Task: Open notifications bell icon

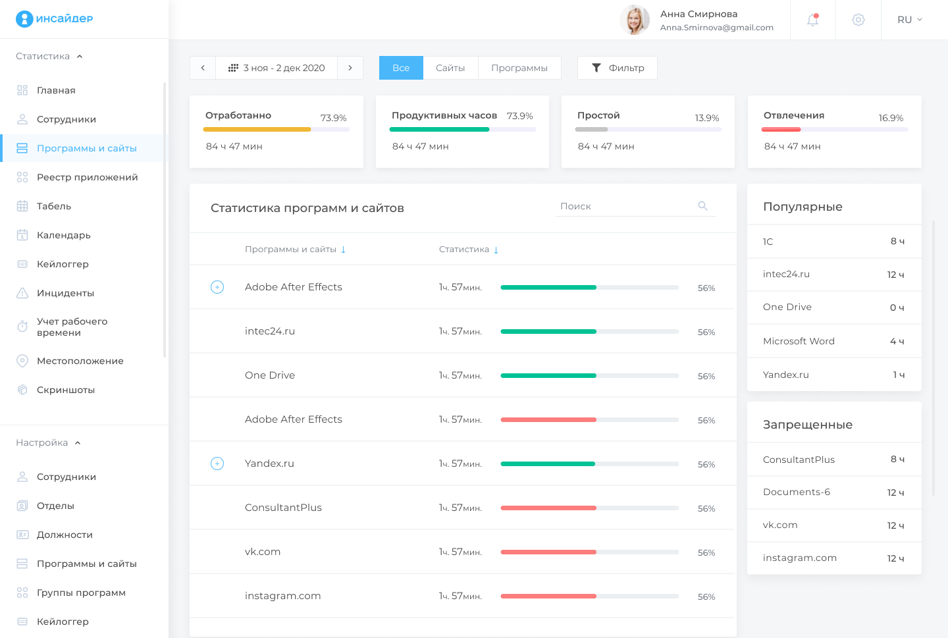Action: click(813, 20)
